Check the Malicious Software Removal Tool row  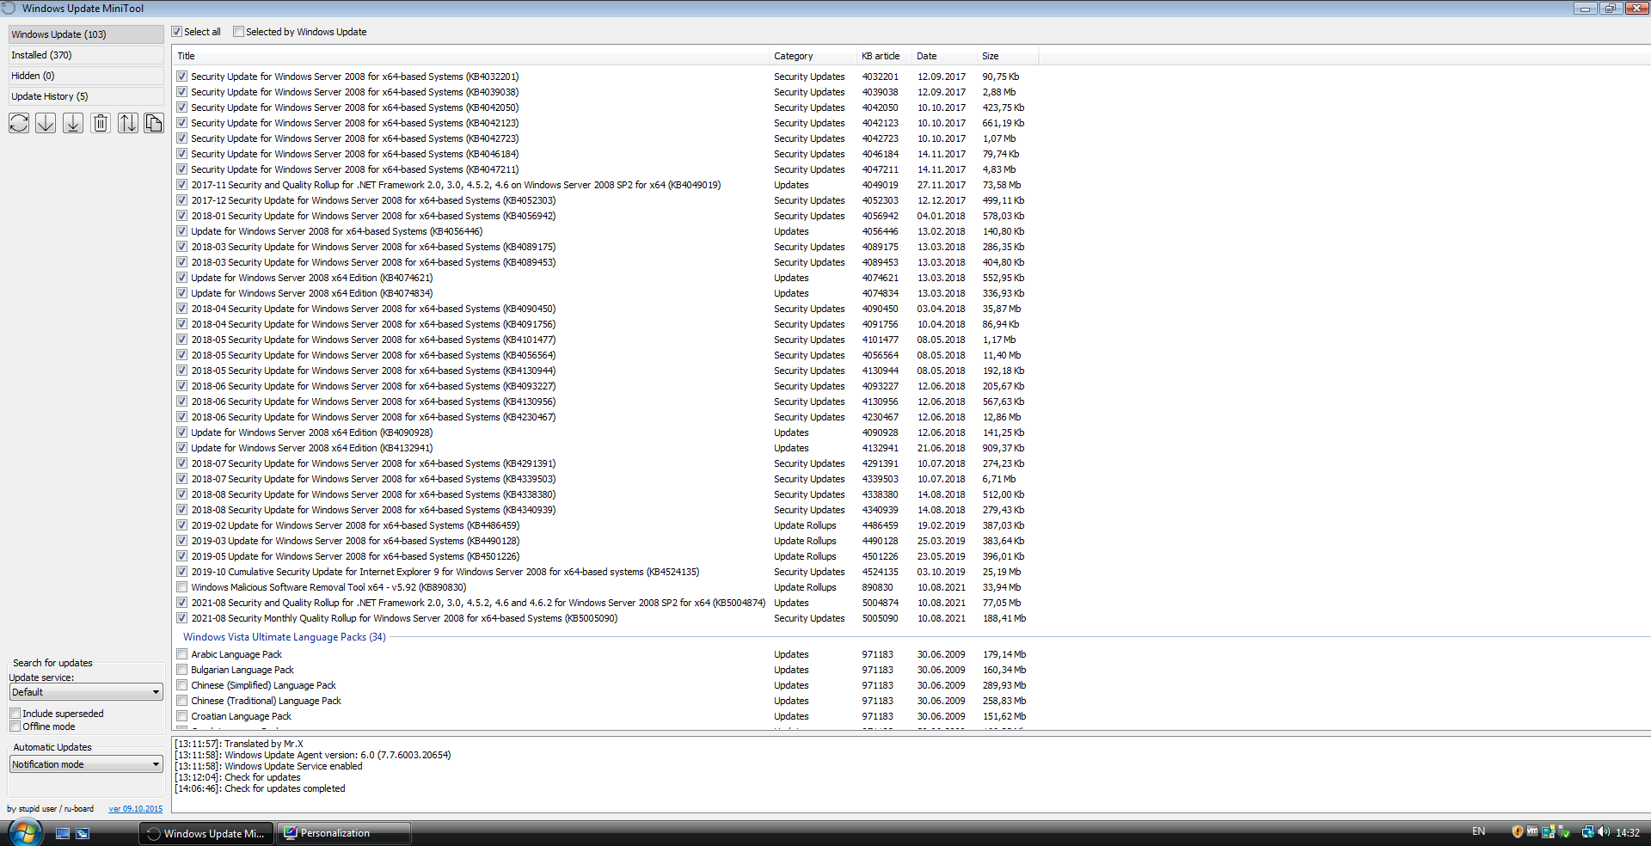click(182, 587)
